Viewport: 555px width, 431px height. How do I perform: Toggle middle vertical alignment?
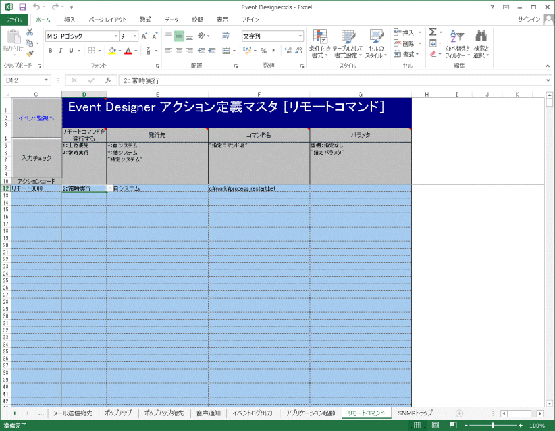point(179,36)
